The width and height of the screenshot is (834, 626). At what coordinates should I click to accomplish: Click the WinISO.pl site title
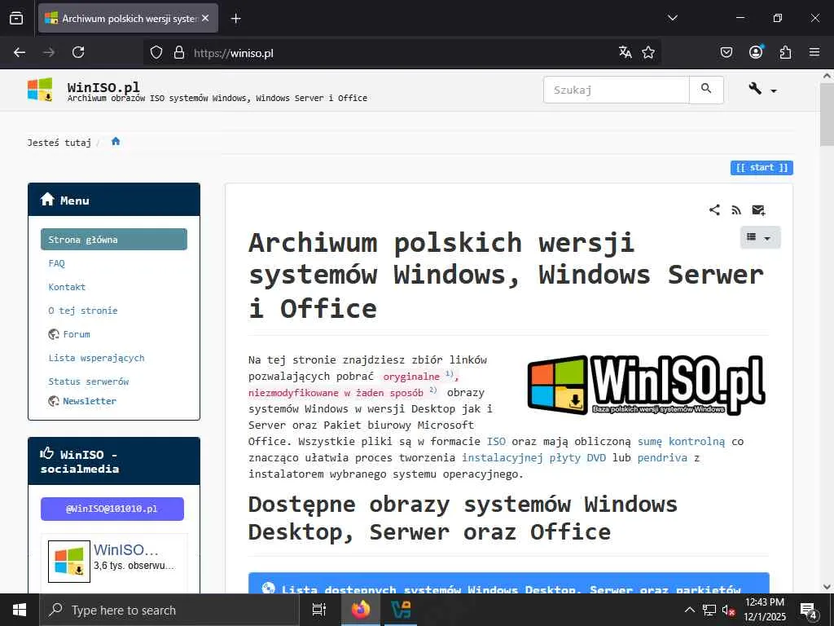(x=103, y=86)
